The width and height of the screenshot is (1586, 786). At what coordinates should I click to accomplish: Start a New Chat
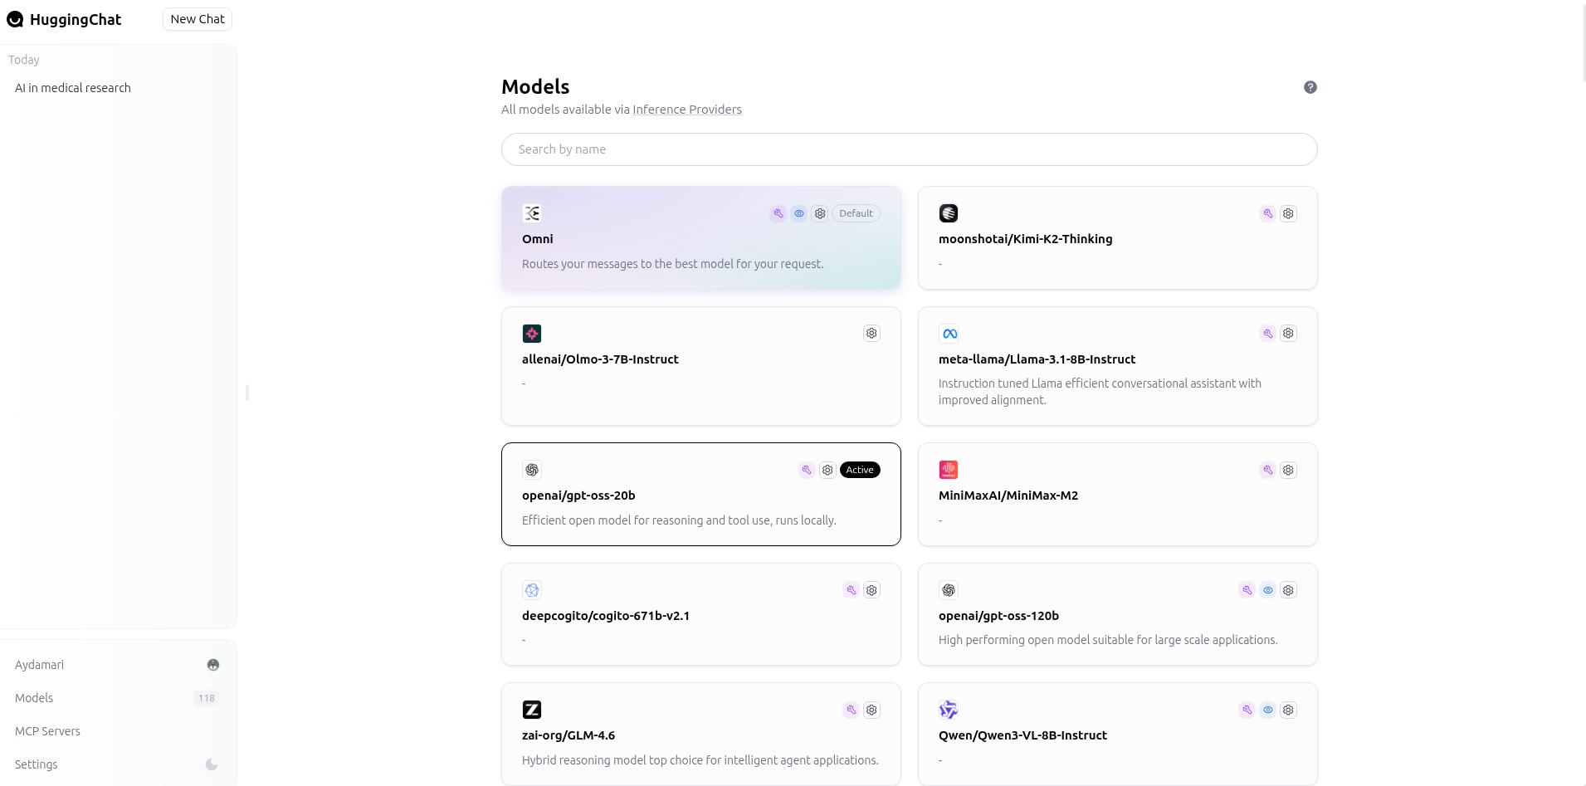click(x=198, y=19)
